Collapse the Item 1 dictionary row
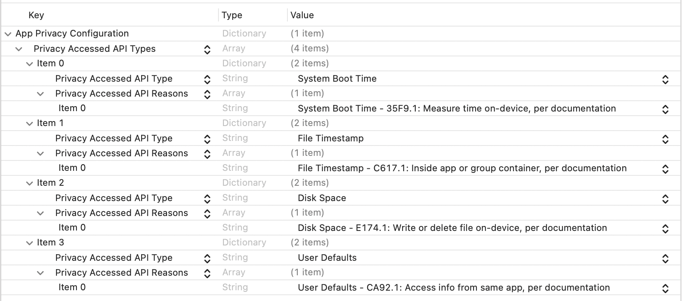The height and width of the screenshot is (301, 682). (x=29, y=124)
